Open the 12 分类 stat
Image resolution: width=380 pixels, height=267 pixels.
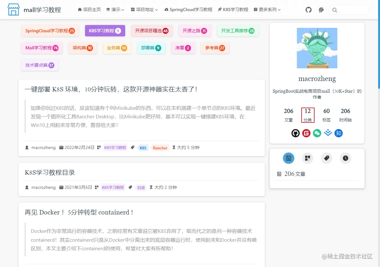click(x=308, y=115)
